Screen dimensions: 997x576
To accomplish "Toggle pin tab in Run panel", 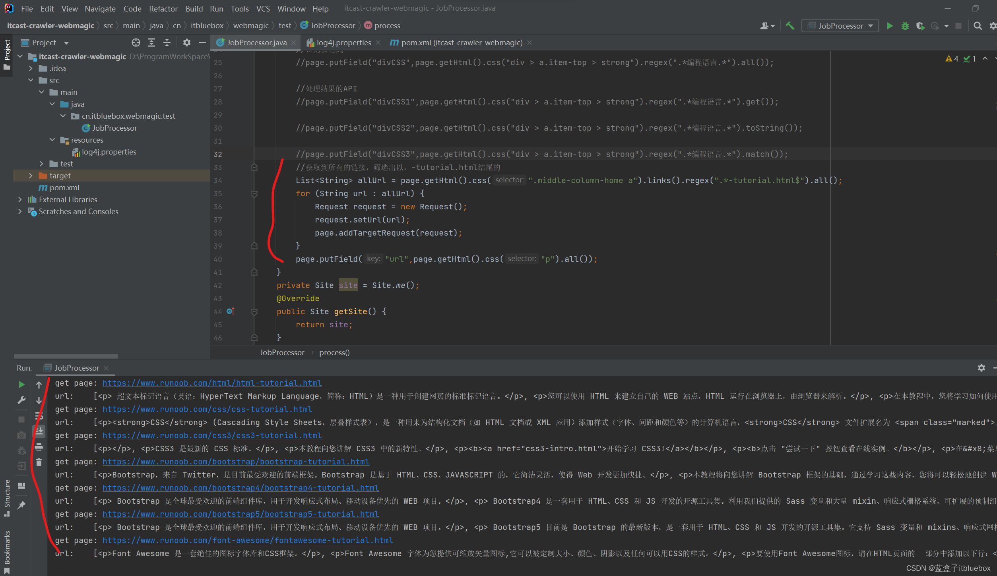I will [x=21, y=505].
